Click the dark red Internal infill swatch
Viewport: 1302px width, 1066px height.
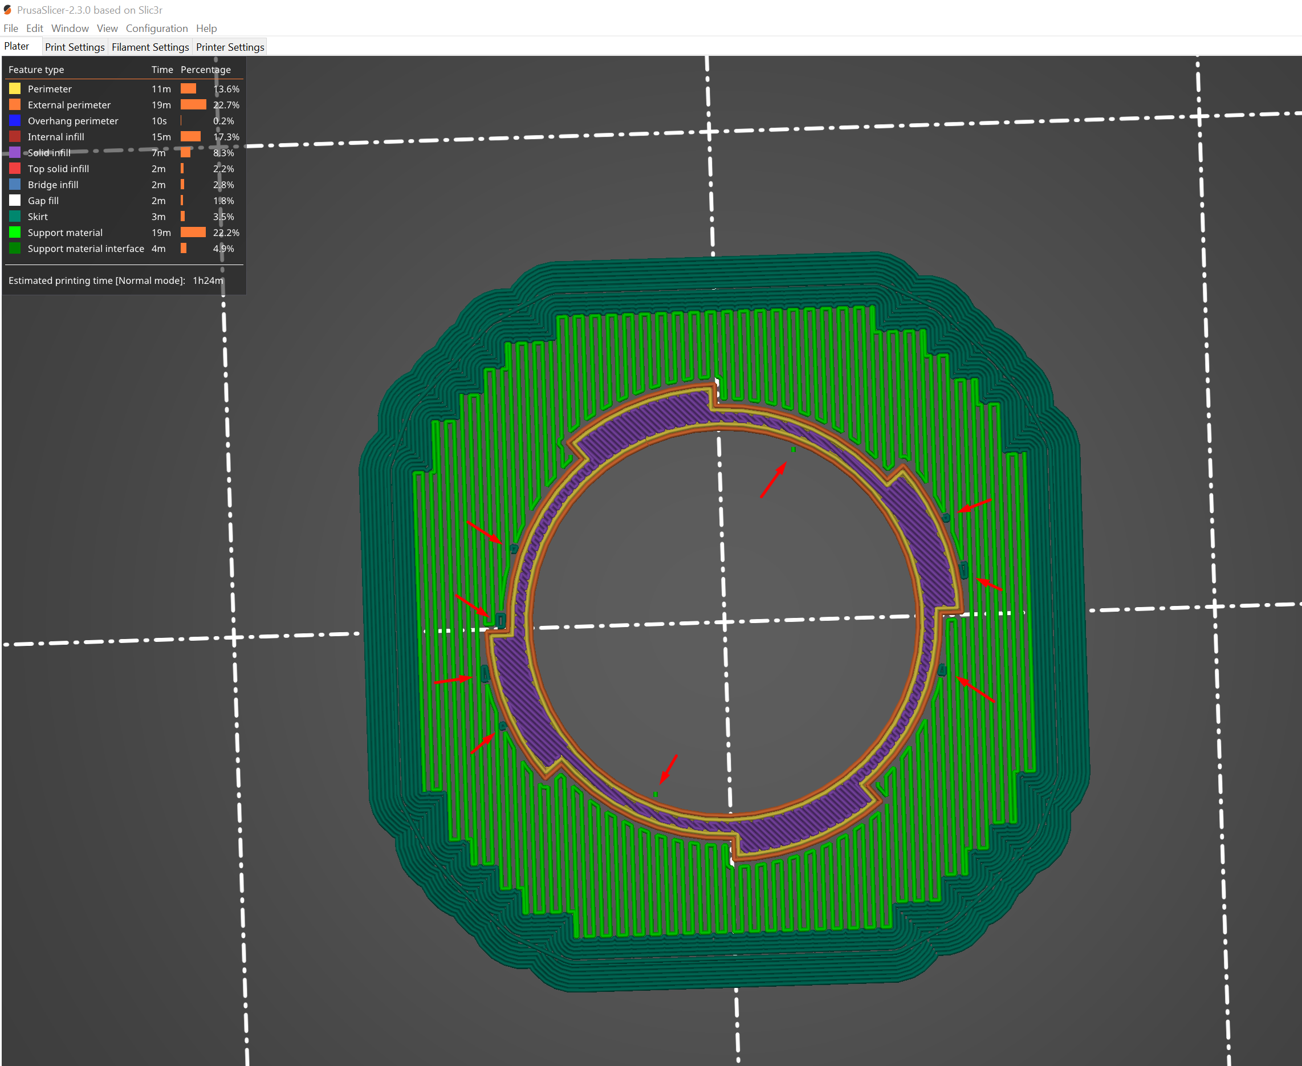tap(15, 136)
